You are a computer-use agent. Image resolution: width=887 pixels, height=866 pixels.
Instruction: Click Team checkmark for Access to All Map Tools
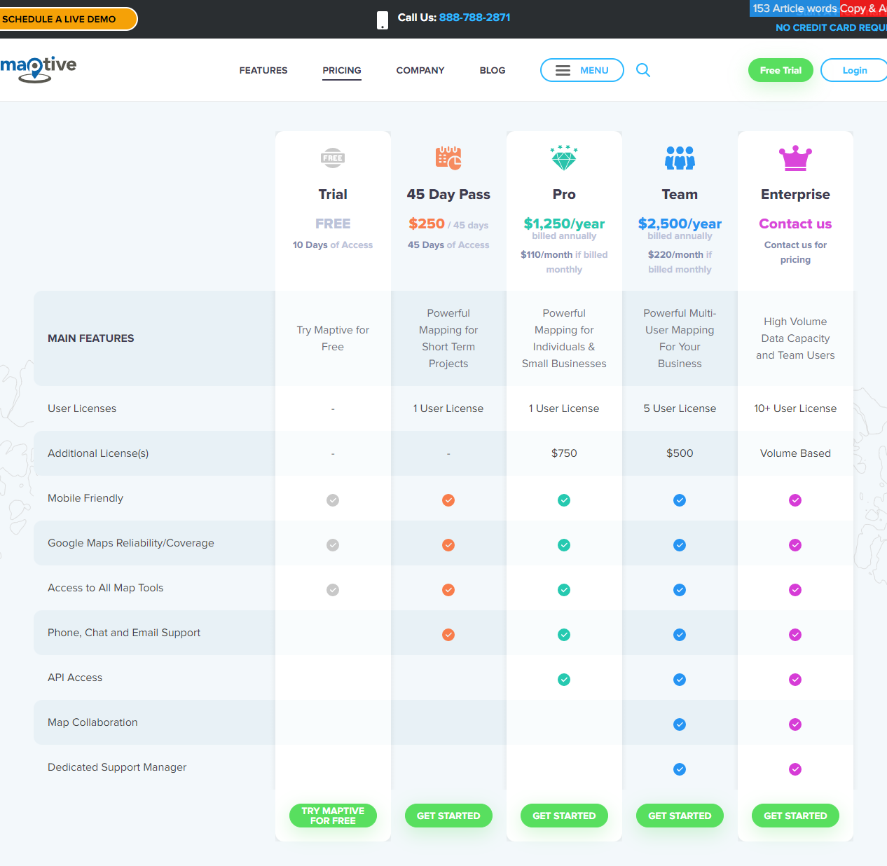pos(680,590)
